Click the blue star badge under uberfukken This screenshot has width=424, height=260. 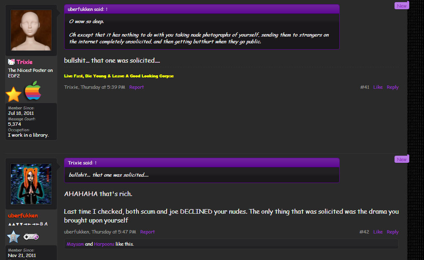click(x=13, y=236)
